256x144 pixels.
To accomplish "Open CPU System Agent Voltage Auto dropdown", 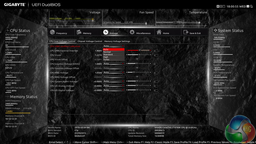I will pos(114,81).
